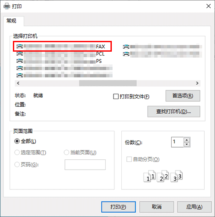Select the 全部(L) radio button
Image resolution: width=215 pixels, height=217 pixels.
(x=17, y=141)
